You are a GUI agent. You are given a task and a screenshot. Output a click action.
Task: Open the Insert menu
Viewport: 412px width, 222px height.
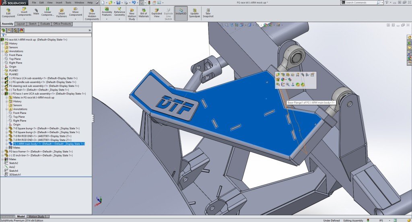click(x=59, y=3)
